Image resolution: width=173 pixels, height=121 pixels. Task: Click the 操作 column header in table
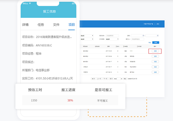click(x=155, y=46)
